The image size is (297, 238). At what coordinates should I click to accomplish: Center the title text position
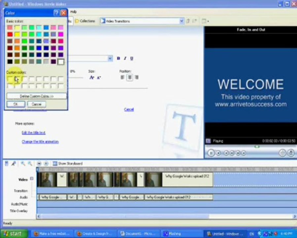(130, 77)
